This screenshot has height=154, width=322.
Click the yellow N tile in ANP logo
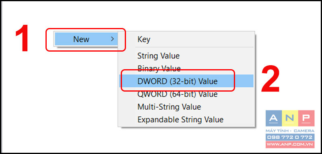(x=290, y=118)
